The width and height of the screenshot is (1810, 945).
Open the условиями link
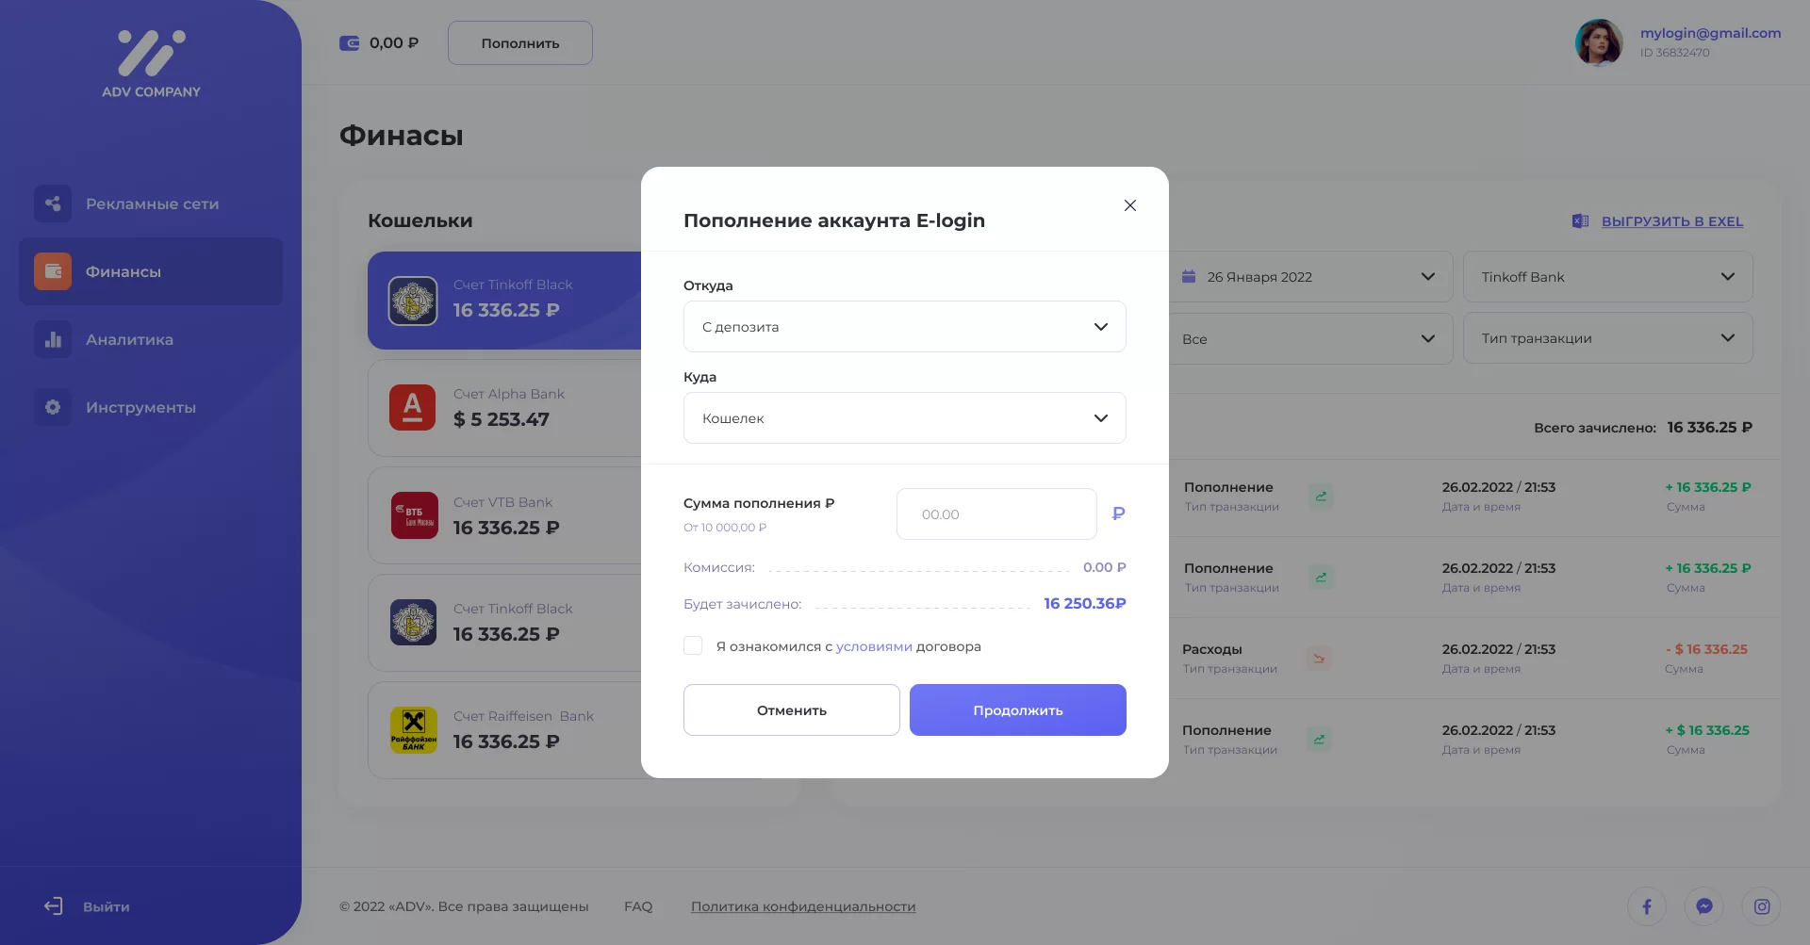tap(874, 646)
